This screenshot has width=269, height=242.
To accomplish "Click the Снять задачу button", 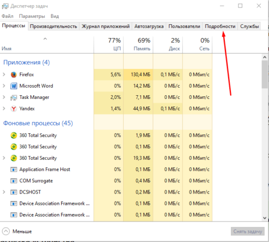I will [247, 231].
